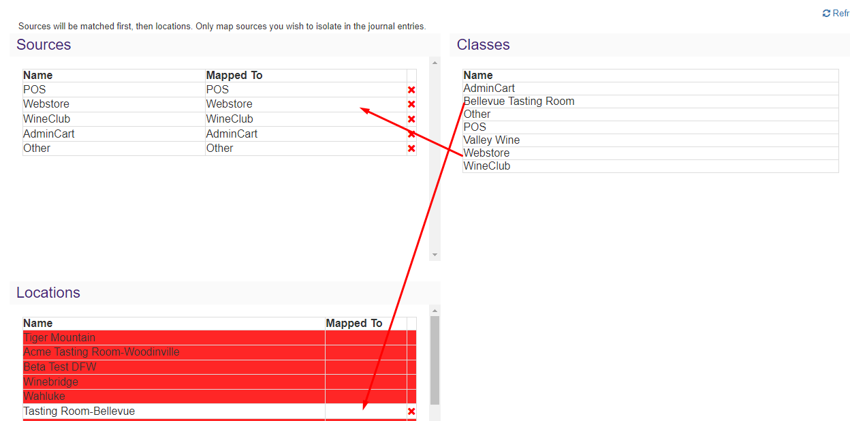This screenshot has width=850, height=421.
Task: Open the Mapped To field for Wahluke
Action: pyautogui.click(x=361, y=396)
